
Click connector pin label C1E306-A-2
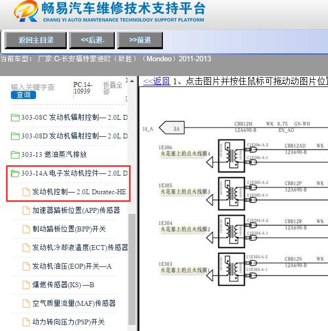click(257, 145)
